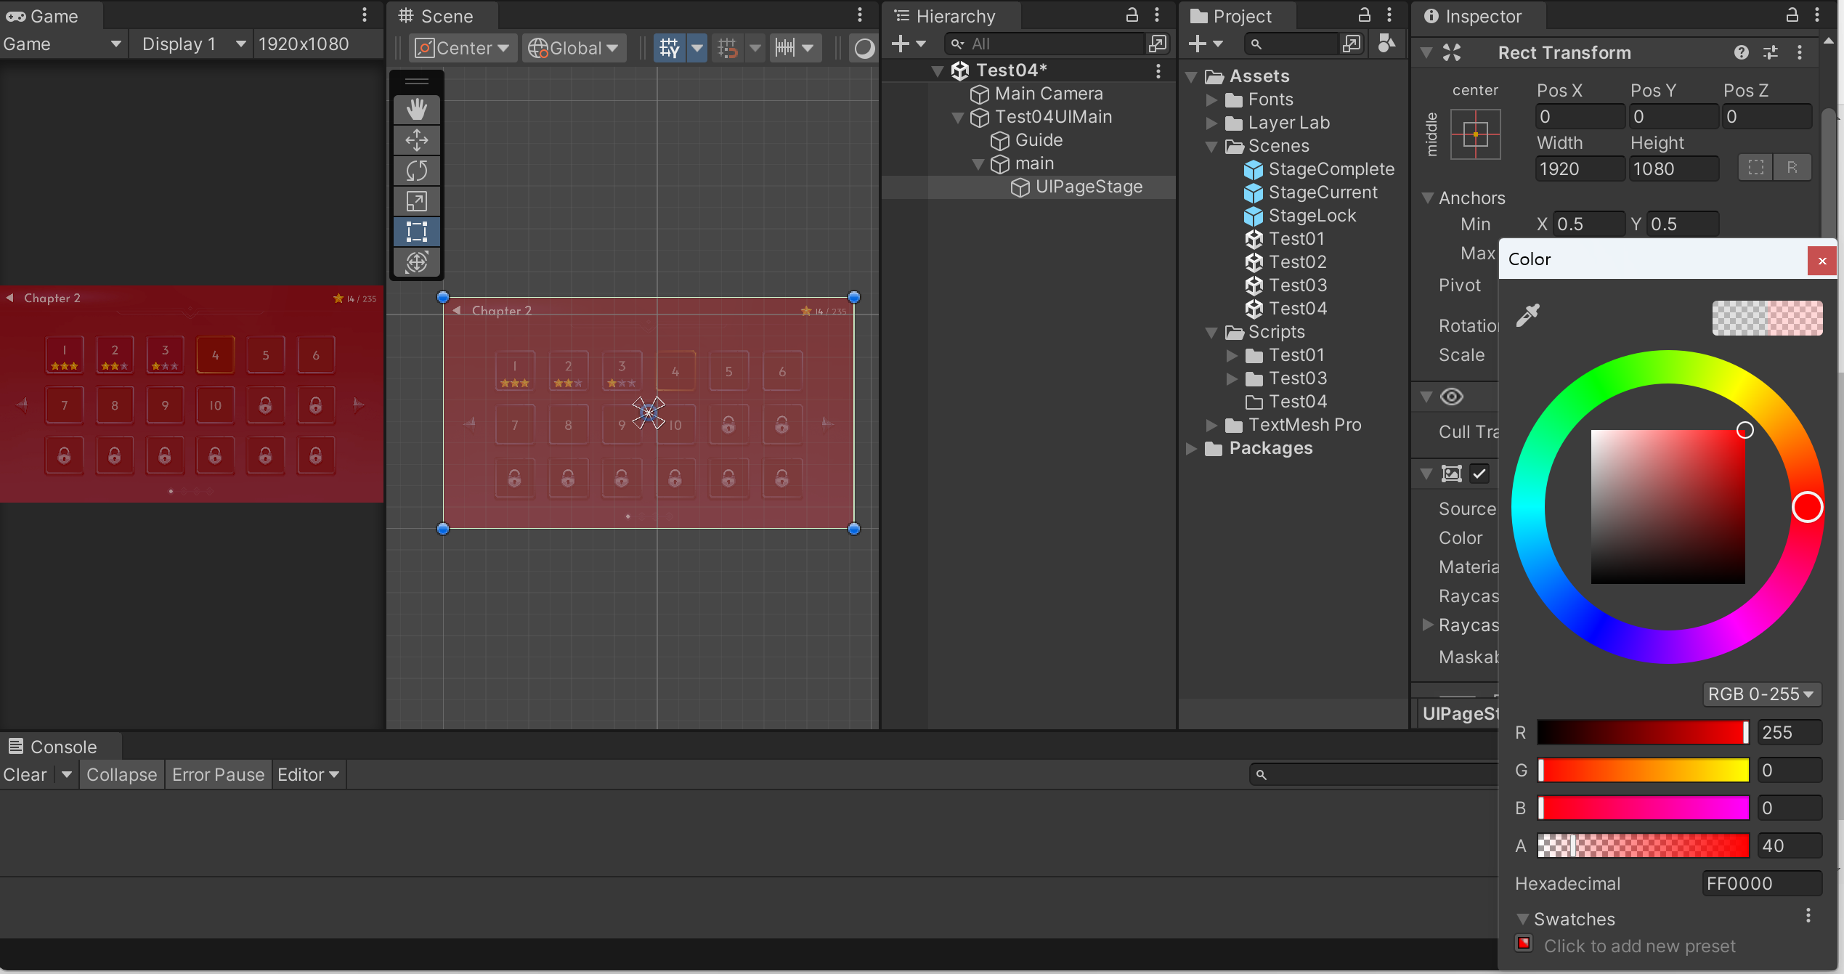Select the Move tool
The width and height of the screenshot is (1844, 974).
416,140
